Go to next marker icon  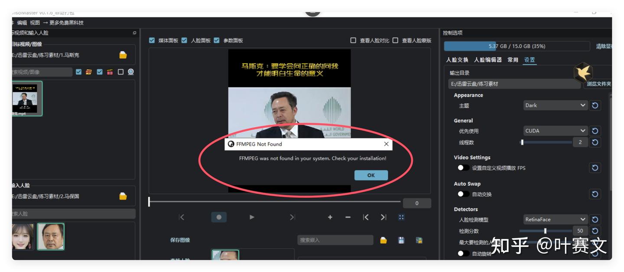click(x=383, y=217)
